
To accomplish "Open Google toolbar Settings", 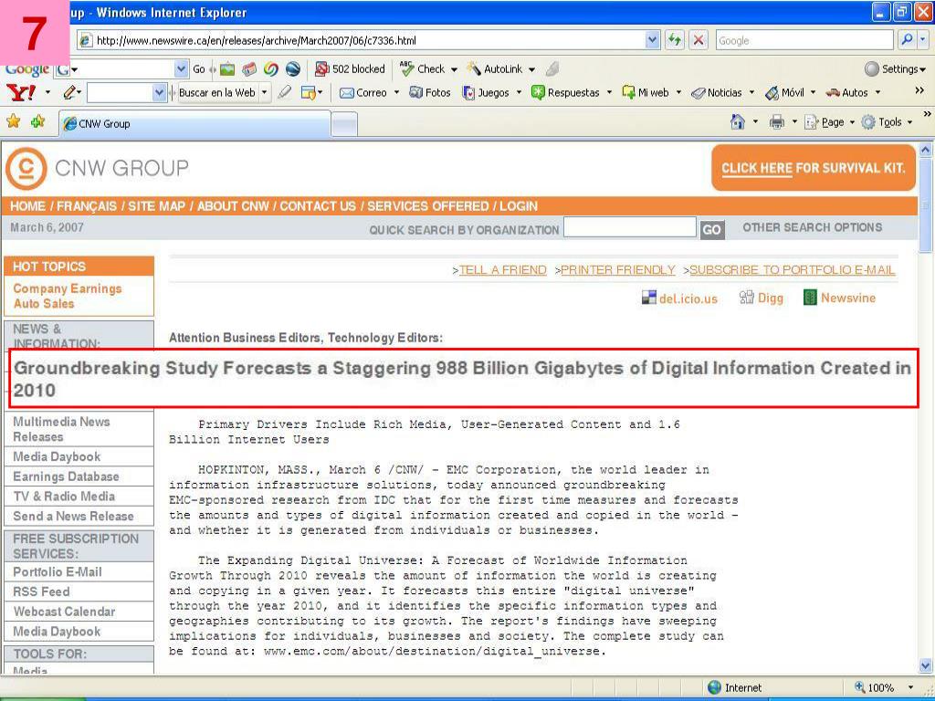I will [x=895, y=69].
